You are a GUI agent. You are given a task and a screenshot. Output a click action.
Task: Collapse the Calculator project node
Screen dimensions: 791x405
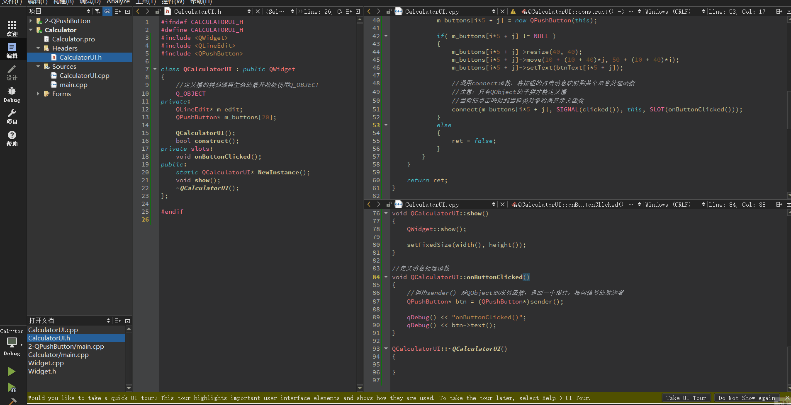pos(31,30)
